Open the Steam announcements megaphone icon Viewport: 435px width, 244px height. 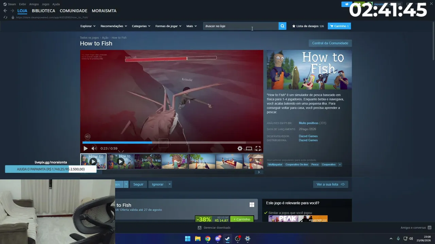(x=347, y=4)
